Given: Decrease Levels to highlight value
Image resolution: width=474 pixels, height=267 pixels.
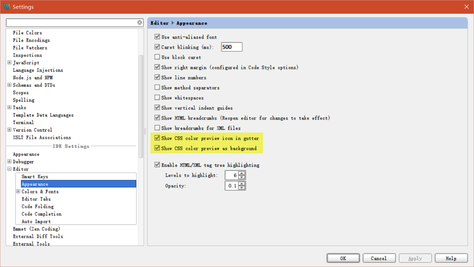Looking at the screenshot, I should tap(242, 177).
